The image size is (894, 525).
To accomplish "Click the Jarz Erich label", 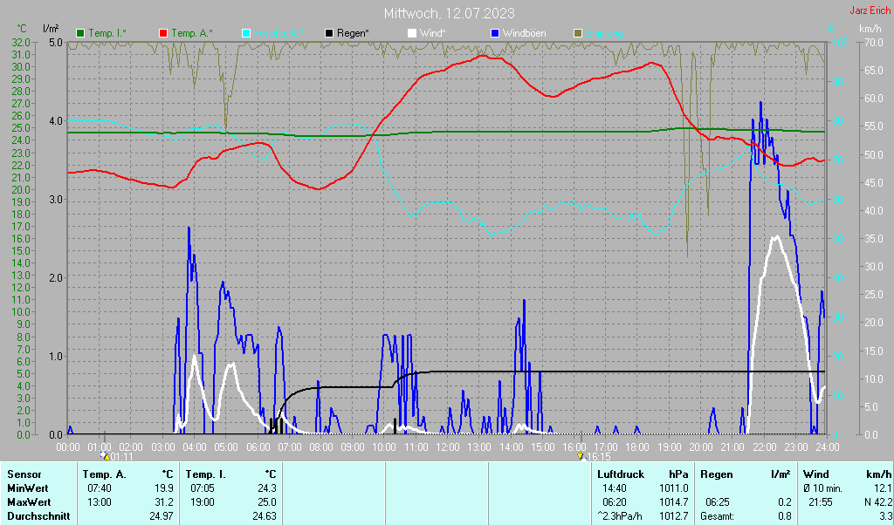I will pos(870,11).
